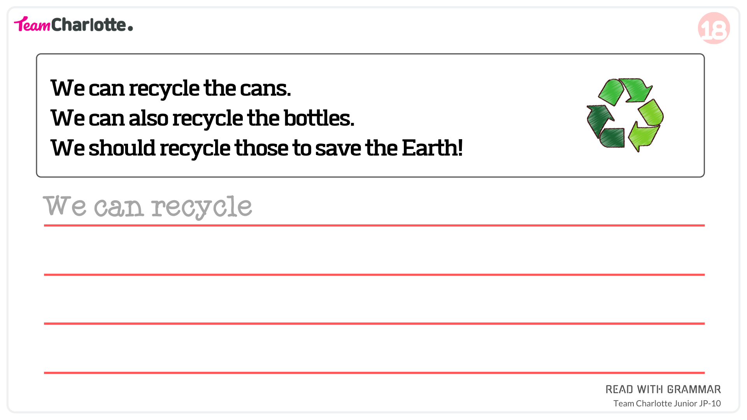The height and width of the screenshot is (420, 747).
Task: Click the 'READ WITH GRAMMAR' footer title
Action: pyautogui.click(x=663, y=389)
